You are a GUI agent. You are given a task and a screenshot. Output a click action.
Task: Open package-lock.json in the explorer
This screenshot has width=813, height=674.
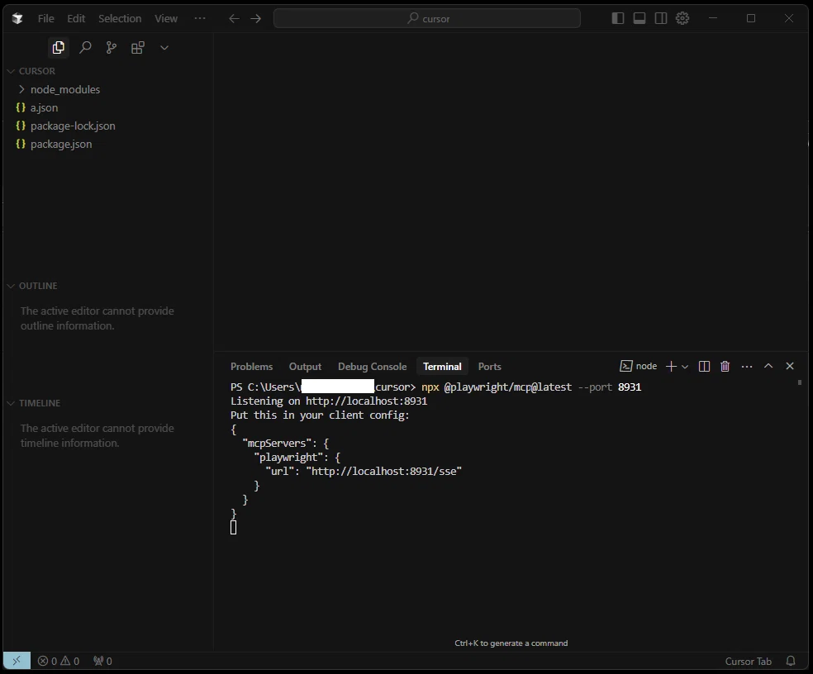tap(73, 126)
